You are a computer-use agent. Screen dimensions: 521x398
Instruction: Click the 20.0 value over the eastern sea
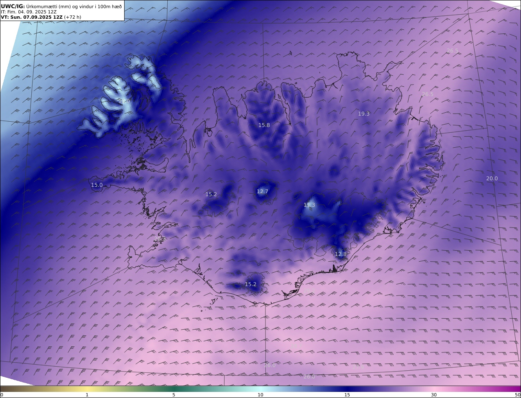tap(492, 179)
